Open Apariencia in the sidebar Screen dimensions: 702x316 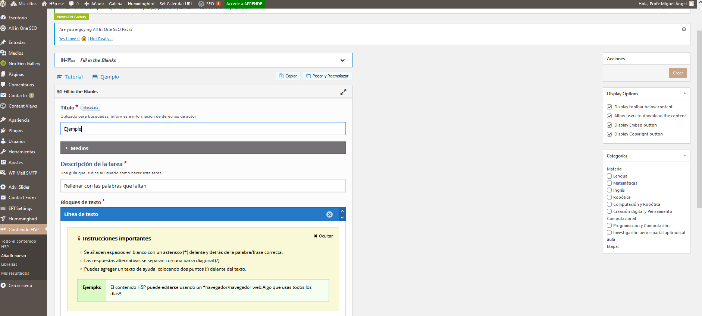[x=19, y=120]
